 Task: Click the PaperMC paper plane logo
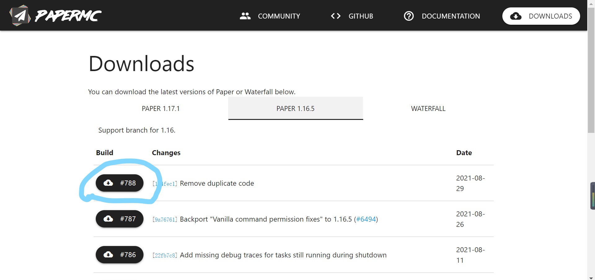(20, 15)
